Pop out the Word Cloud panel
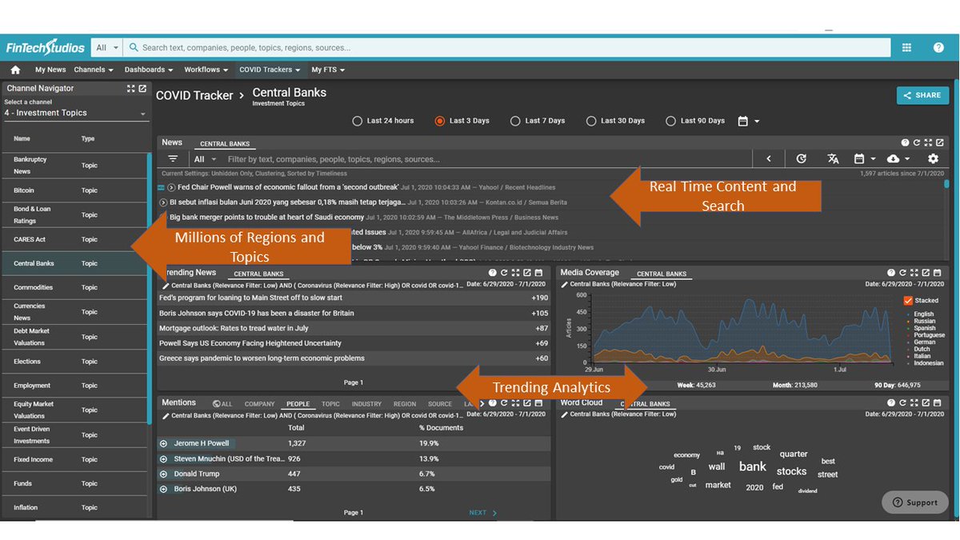Image resolution: width=960 pixels, height=540 pixels. click(x=926, y=403)
